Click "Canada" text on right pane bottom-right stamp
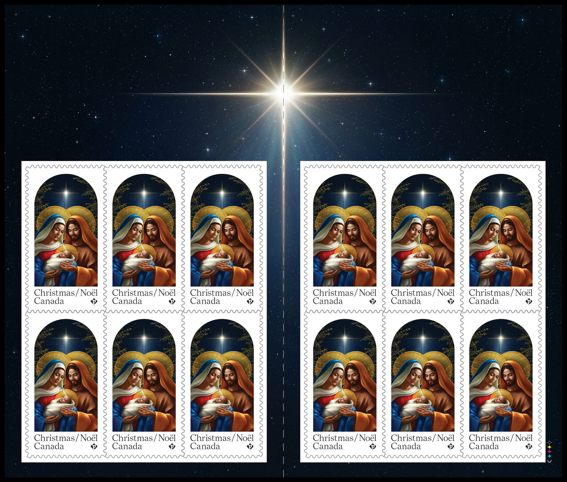The height and width of the screenshot is (482, 567). (x=484, y=446)
